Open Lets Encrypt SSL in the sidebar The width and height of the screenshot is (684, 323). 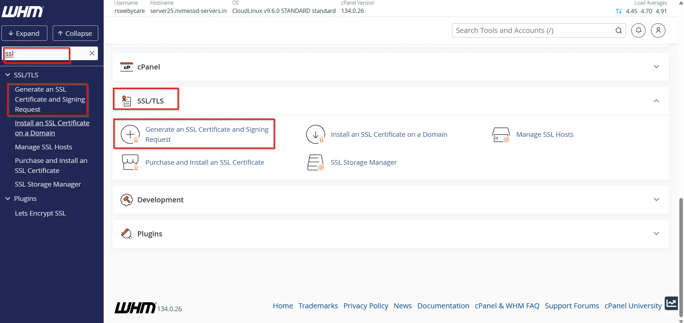click(40, 213)
